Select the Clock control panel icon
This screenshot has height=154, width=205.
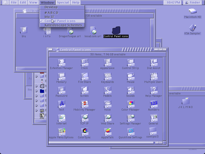point(85,62)
